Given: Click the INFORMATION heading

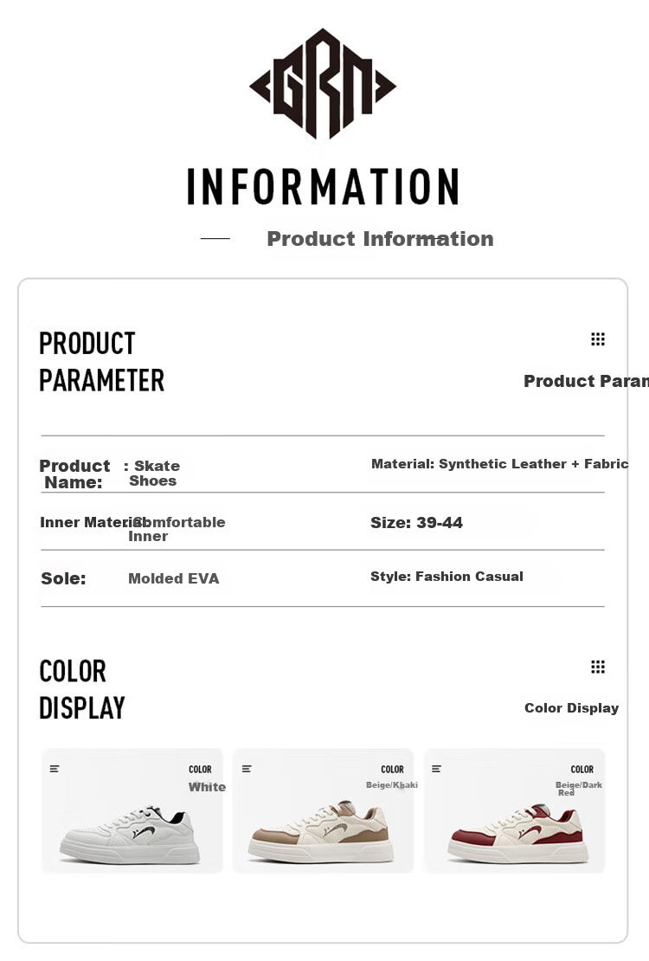Looking at the screenshot, I should point(323,186).
